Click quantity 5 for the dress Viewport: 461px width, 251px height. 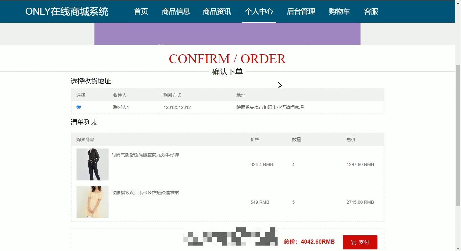coord(293,202)
